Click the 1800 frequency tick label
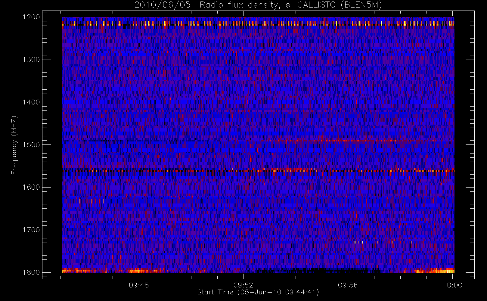Screen dimensions: 487x301 [x=31, y=272]
